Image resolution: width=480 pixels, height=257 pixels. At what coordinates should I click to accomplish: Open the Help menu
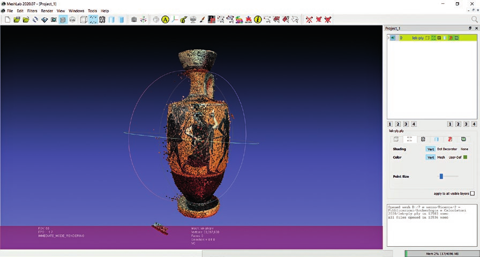pos(104,11)
